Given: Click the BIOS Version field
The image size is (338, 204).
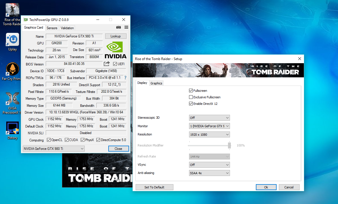Looking at the screenshot, I should click(74, 64).
